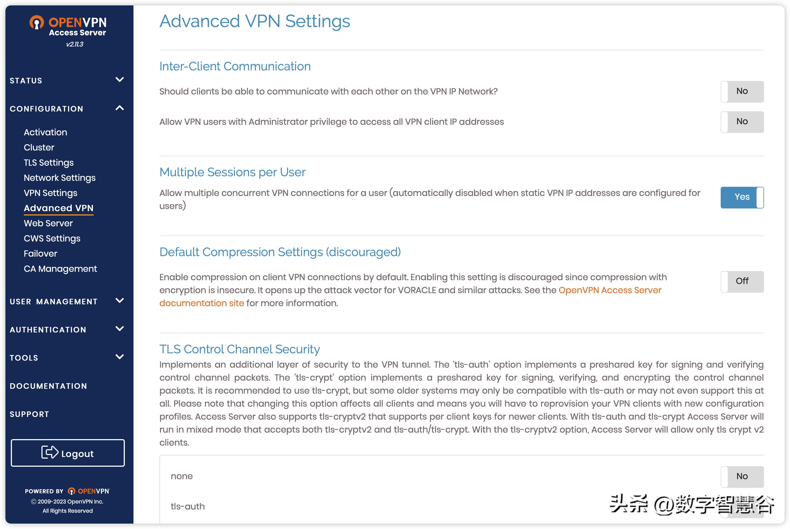This screenshot has height=529, width=790.
Task: Click the OpenVPN Access Server logo
Action: click(67, 25)
